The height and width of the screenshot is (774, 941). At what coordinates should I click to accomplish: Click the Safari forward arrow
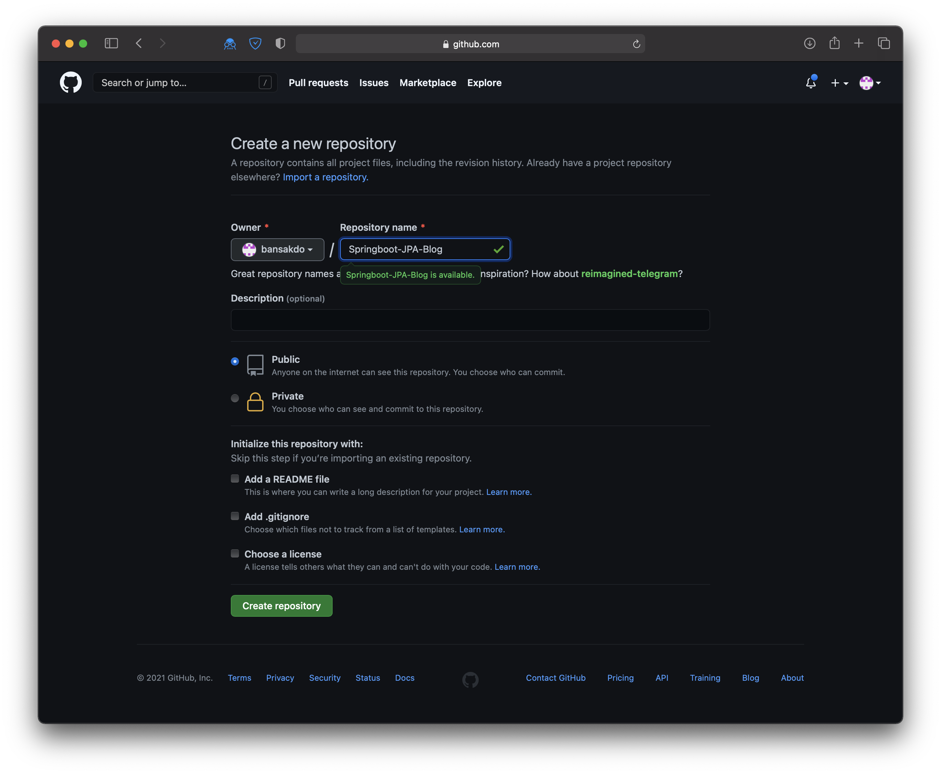coord(163,43)
